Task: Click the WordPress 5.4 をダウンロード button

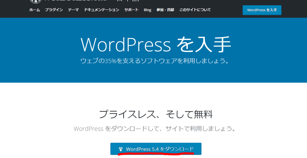Action: coord(156,149)
